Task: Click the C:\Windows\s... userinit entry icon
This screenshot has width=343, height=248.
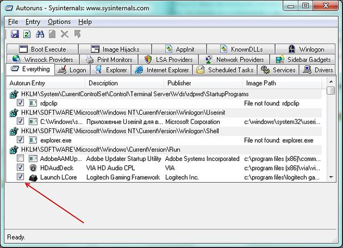Action: [33, 122]
